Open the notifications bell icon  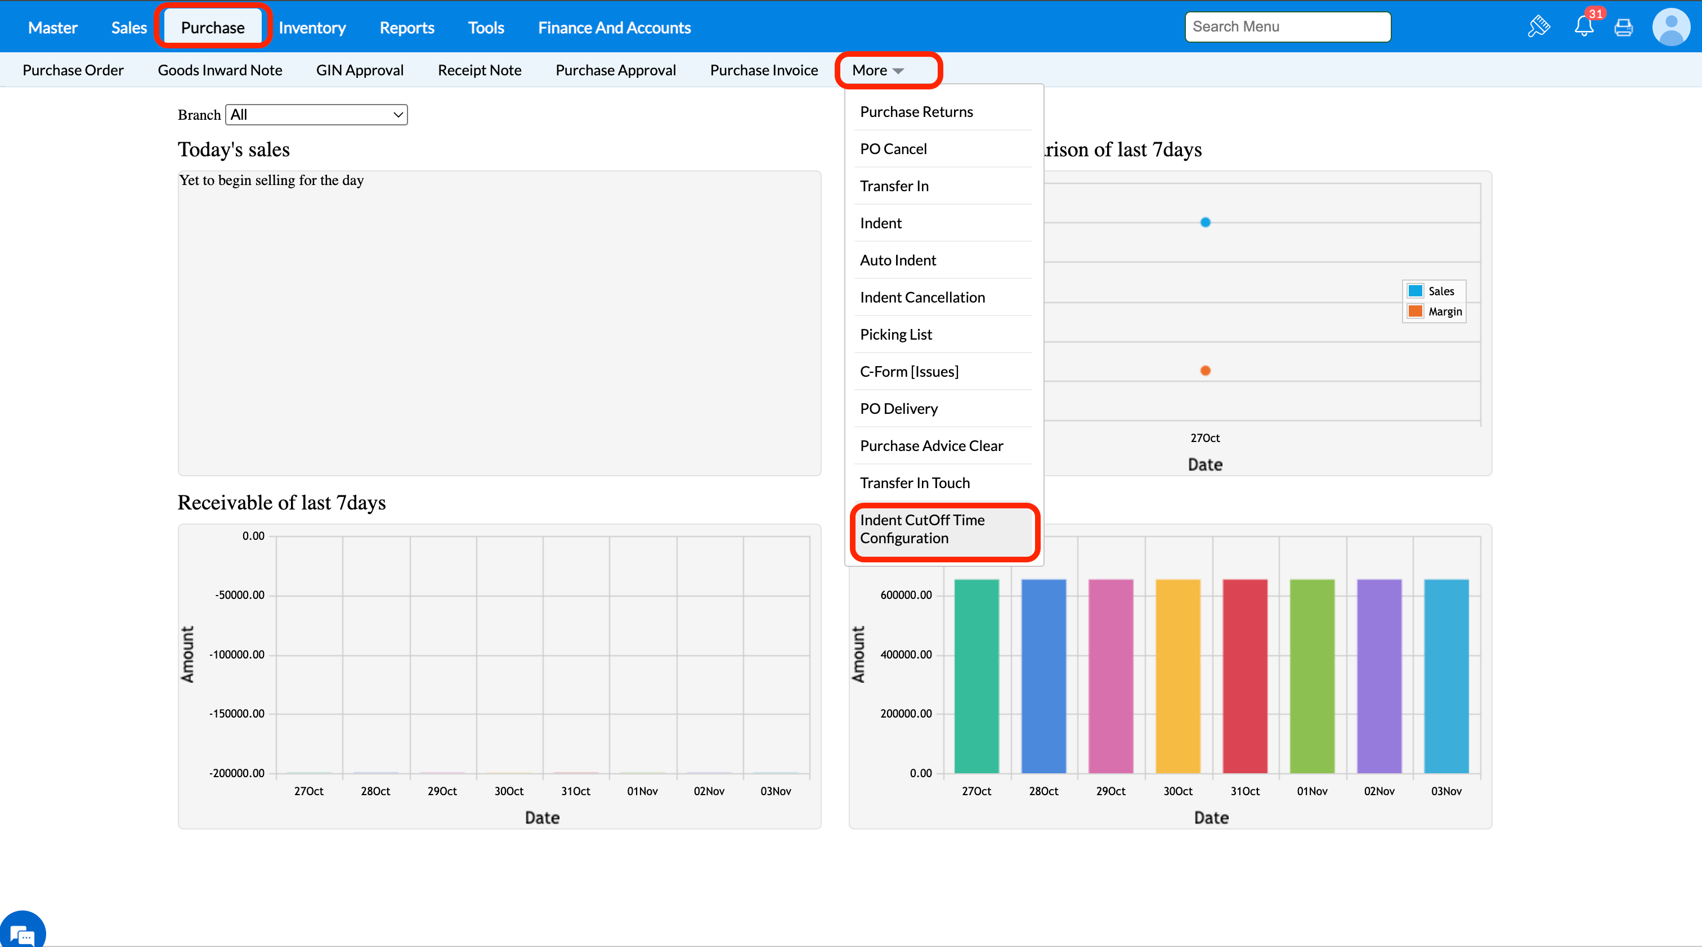[x=1584, y=27]
